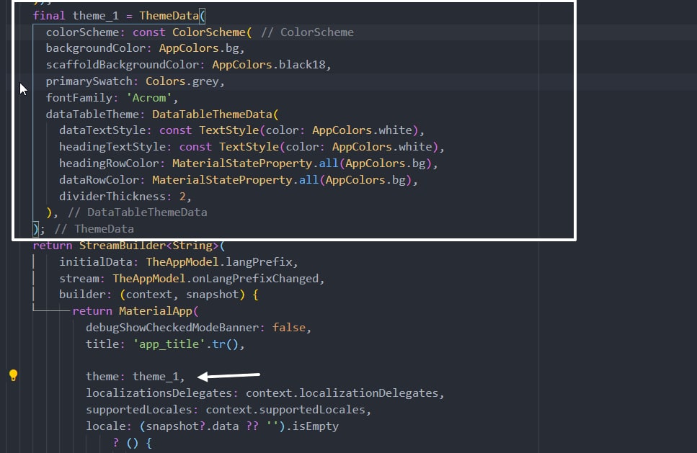Click the 'headingTextStyle' property name
This screenshot has height=453, width=697.
pyautogui.click(x=112, y=147)
